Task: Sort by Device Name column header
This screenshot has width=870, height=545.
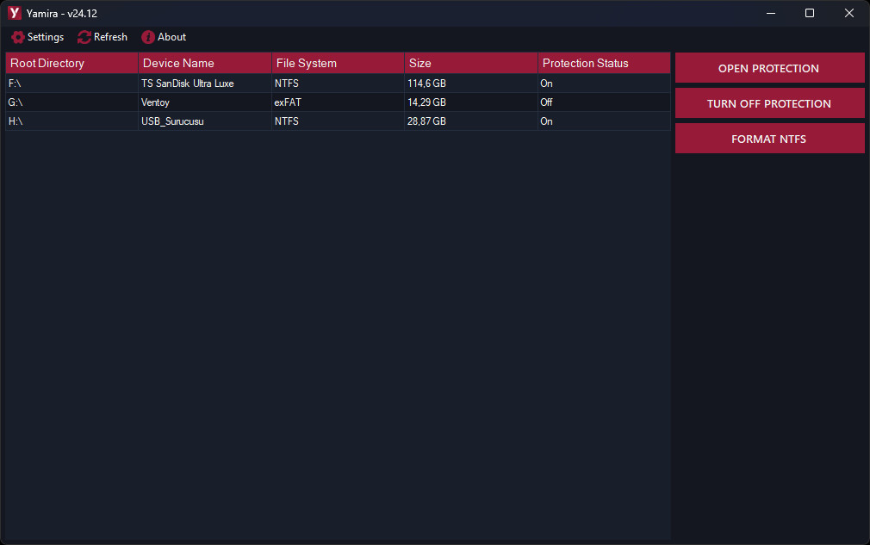Action: 205,63
